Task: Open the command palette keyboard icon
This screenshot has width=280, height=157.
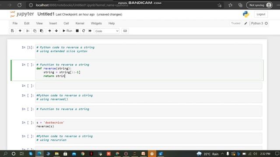Action: [125, 31]
